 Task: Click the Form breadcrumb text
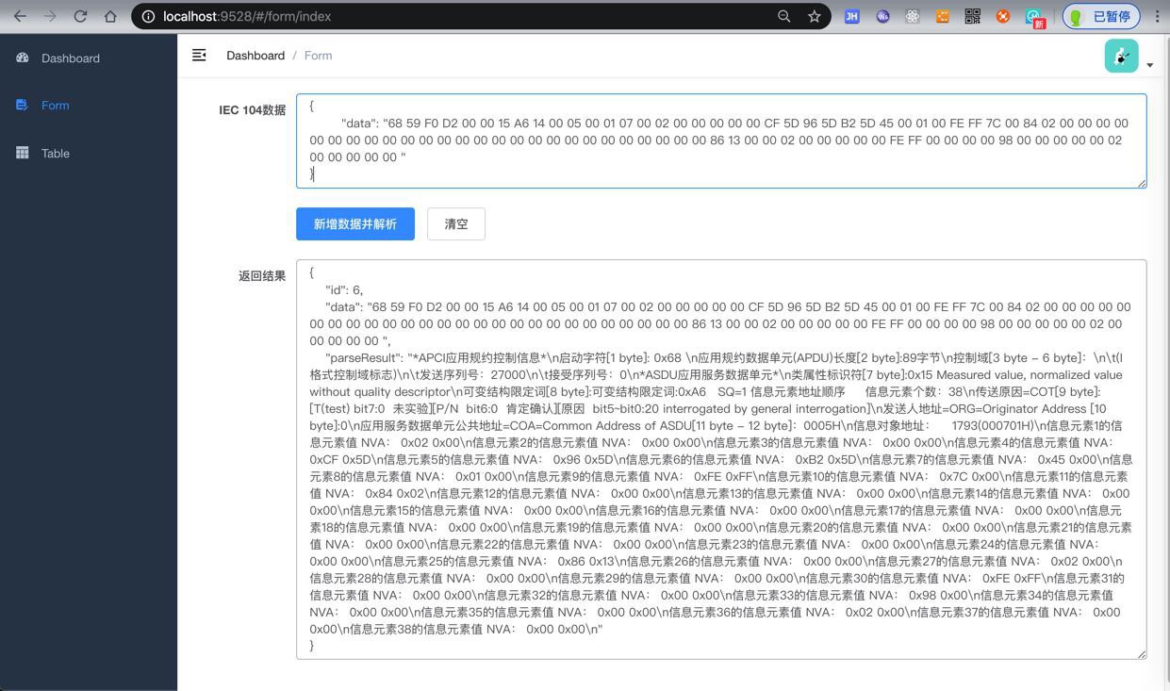(x=318, y=56)
